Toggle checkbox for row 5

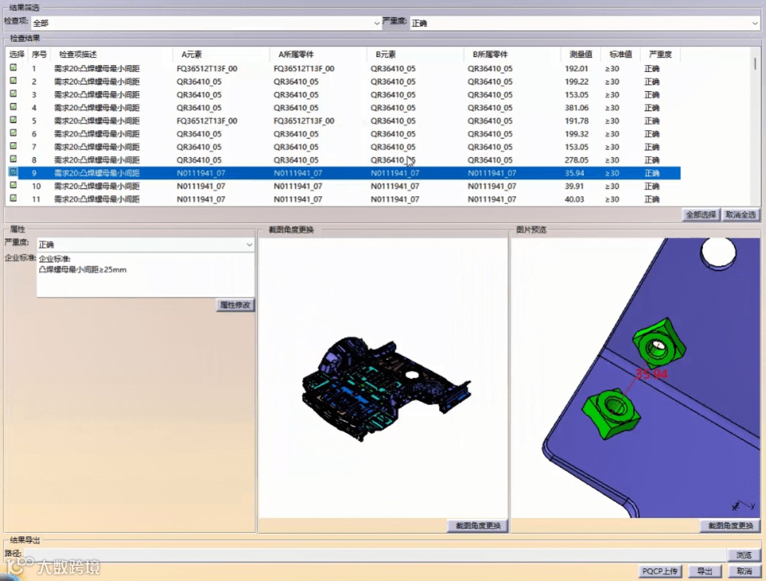pos(13,120)
